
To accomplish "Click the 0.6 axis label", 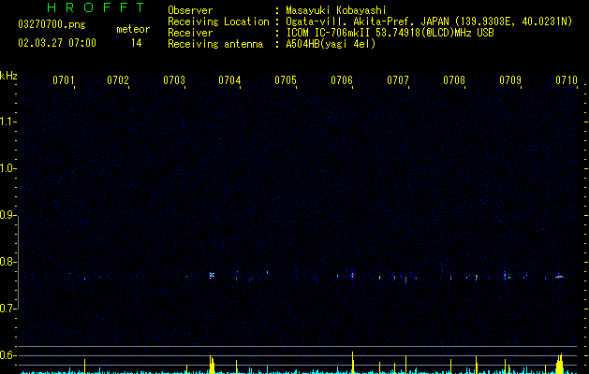I will (x=7, y=355).
